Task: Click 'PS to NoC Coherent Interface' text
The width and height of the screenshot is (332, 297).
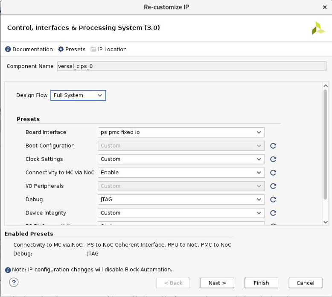Action: tap(126, 244)
